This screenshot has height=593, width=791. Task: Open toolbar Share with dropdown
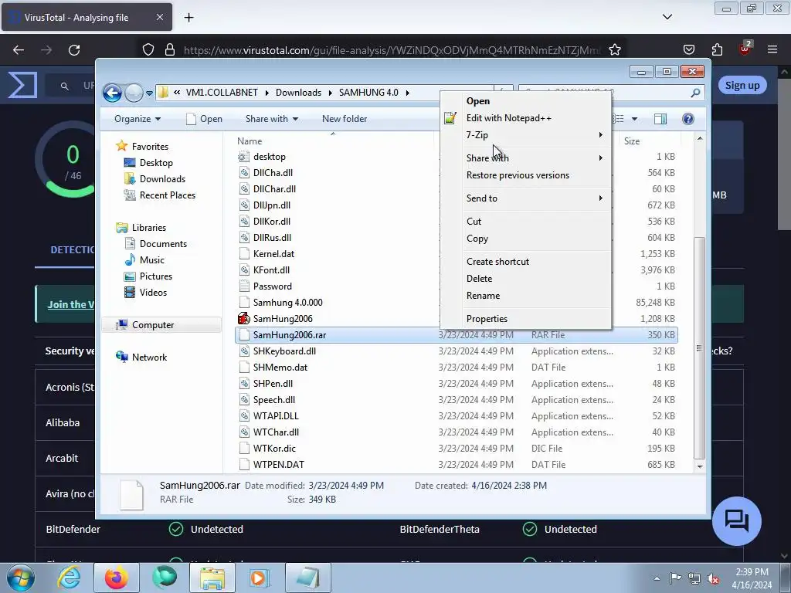(272, 118)
